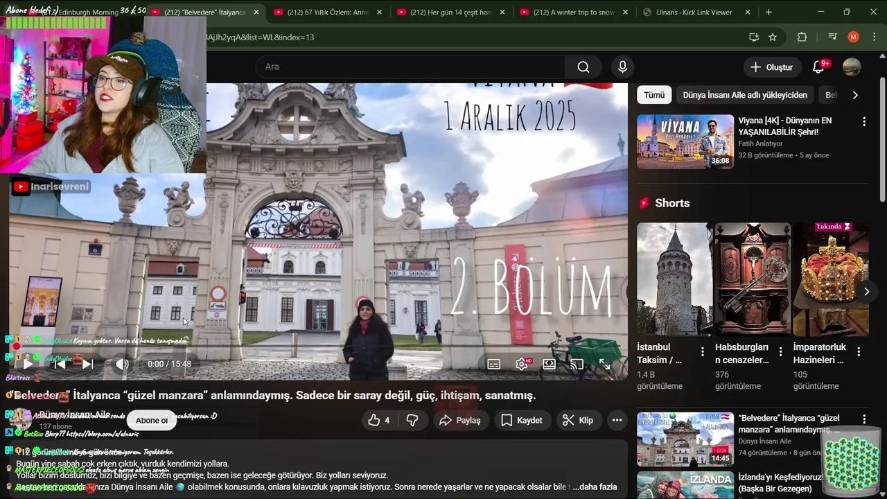887x499 pixels.
Task: Play the Belvedere video
Action: pyautogui.click(x=28, y=364)
